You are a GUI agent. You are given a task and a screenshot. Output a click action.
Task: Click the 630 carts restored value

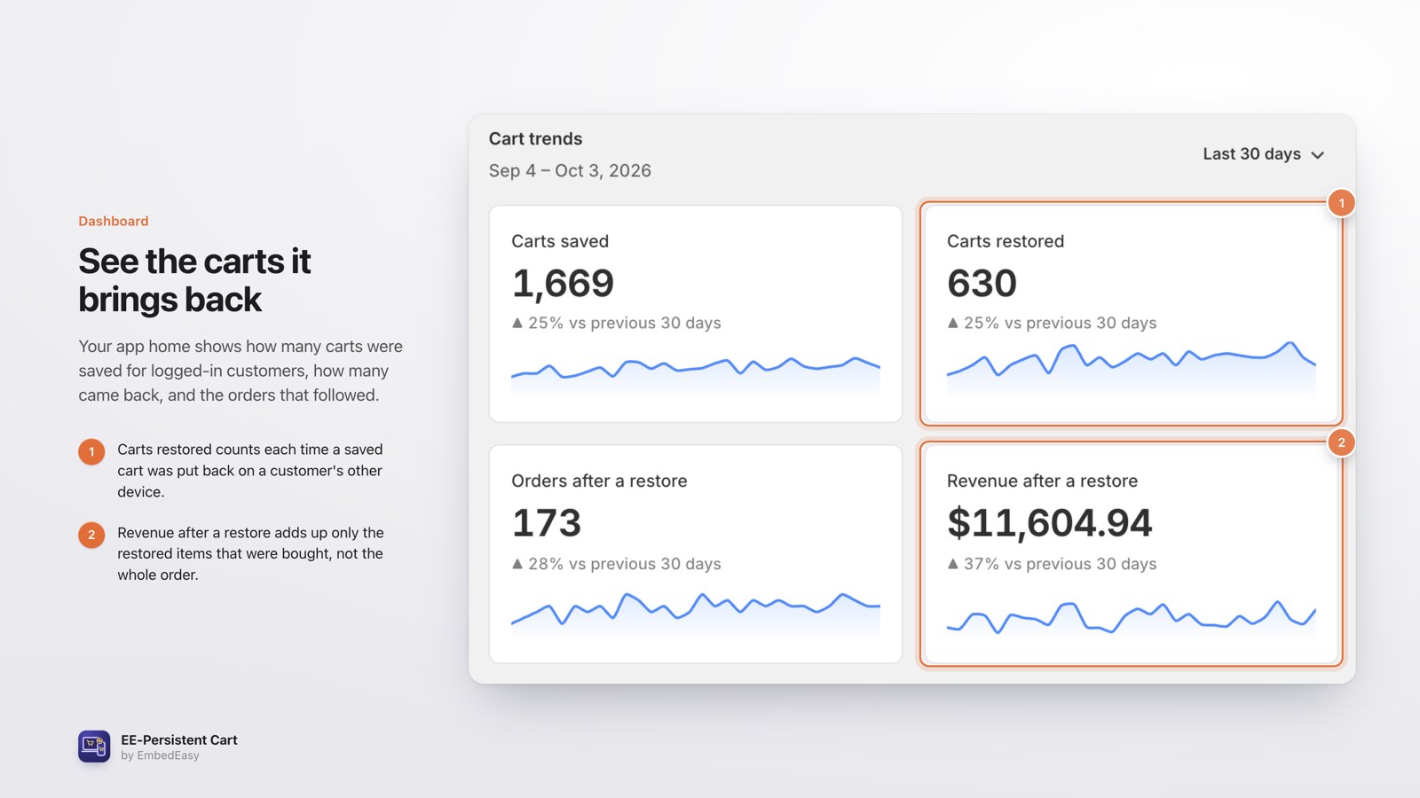click(x=982, y=284)
